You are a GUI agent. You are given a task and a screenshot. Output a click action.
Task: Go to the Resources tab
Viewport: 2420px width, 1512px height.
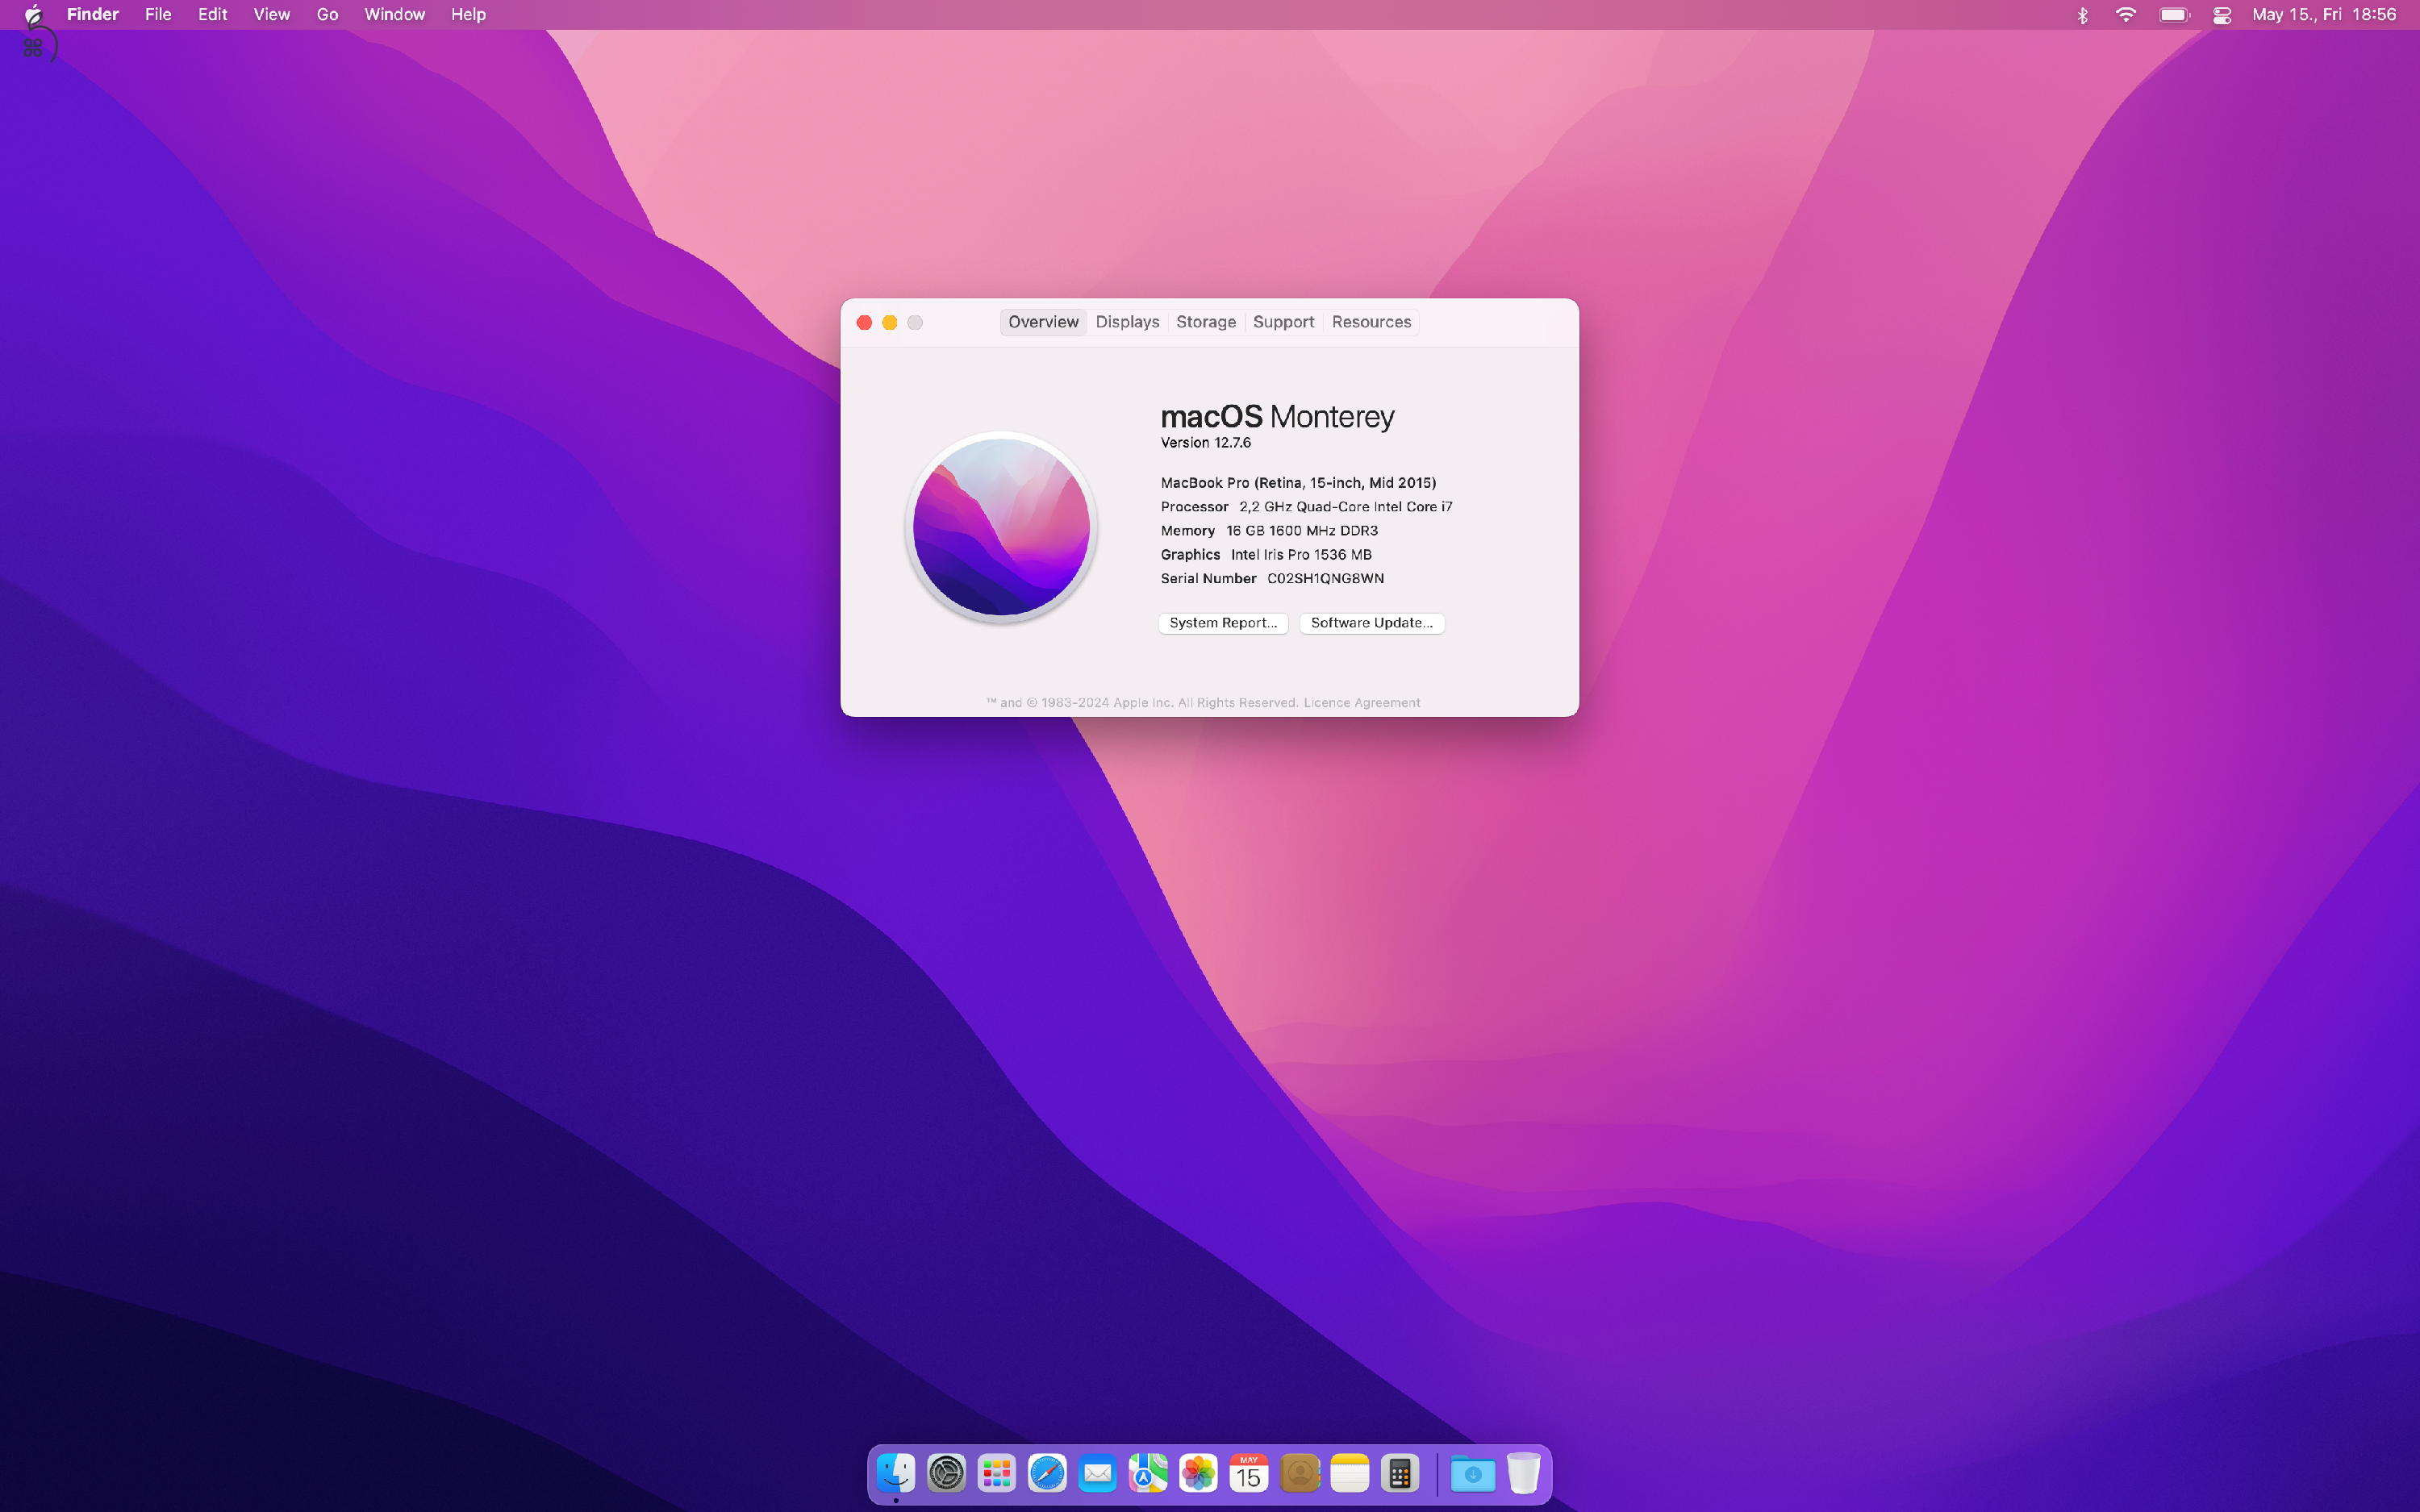1371,322
